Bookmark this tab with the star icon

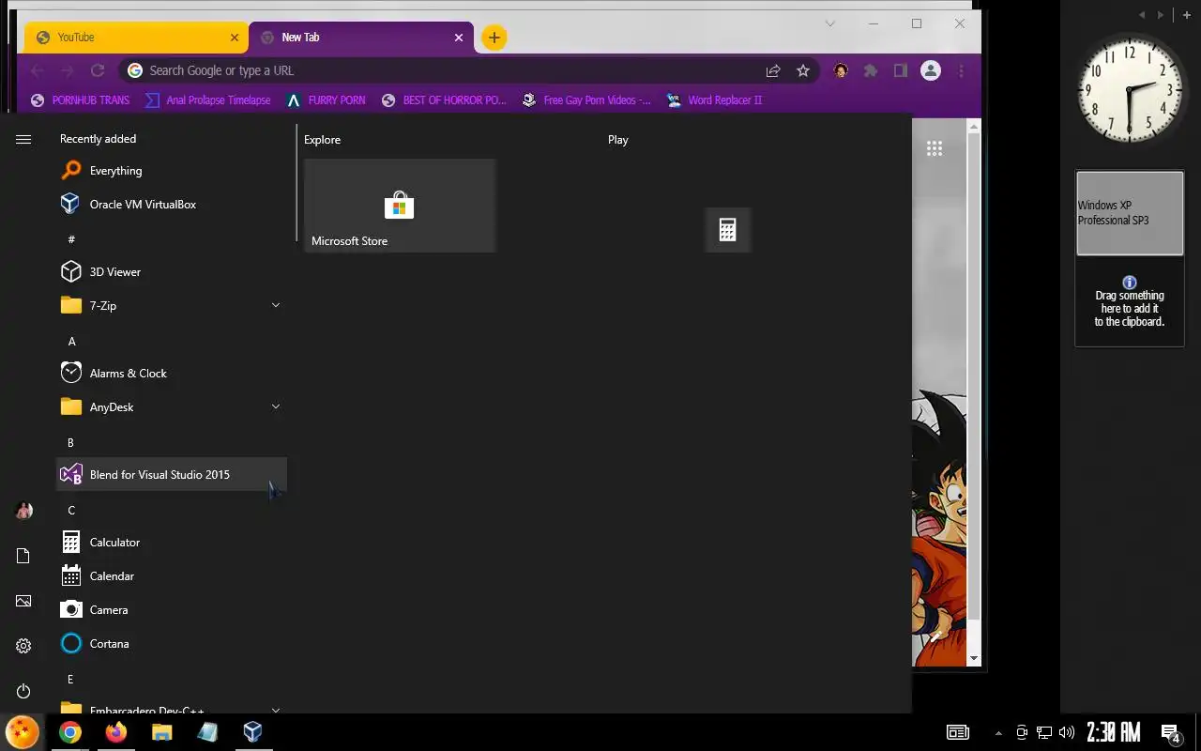[x=803, y=70]
